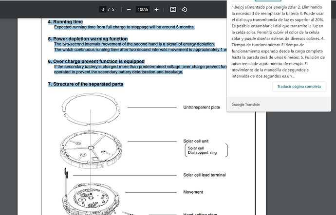Select the current page number field

(103, 9)
